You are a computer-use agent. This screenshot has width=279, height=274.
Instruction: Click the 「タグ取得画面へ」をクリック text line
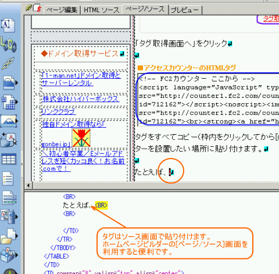click(x=181, y=43)
